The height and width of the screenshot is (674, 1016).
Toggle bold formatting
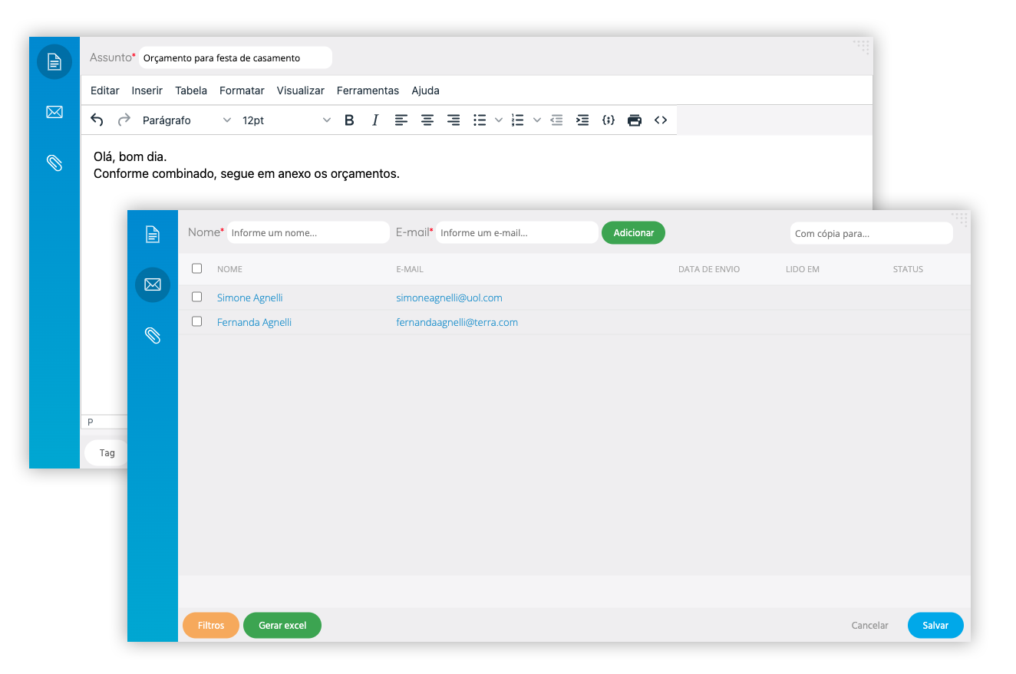point(349,120)
